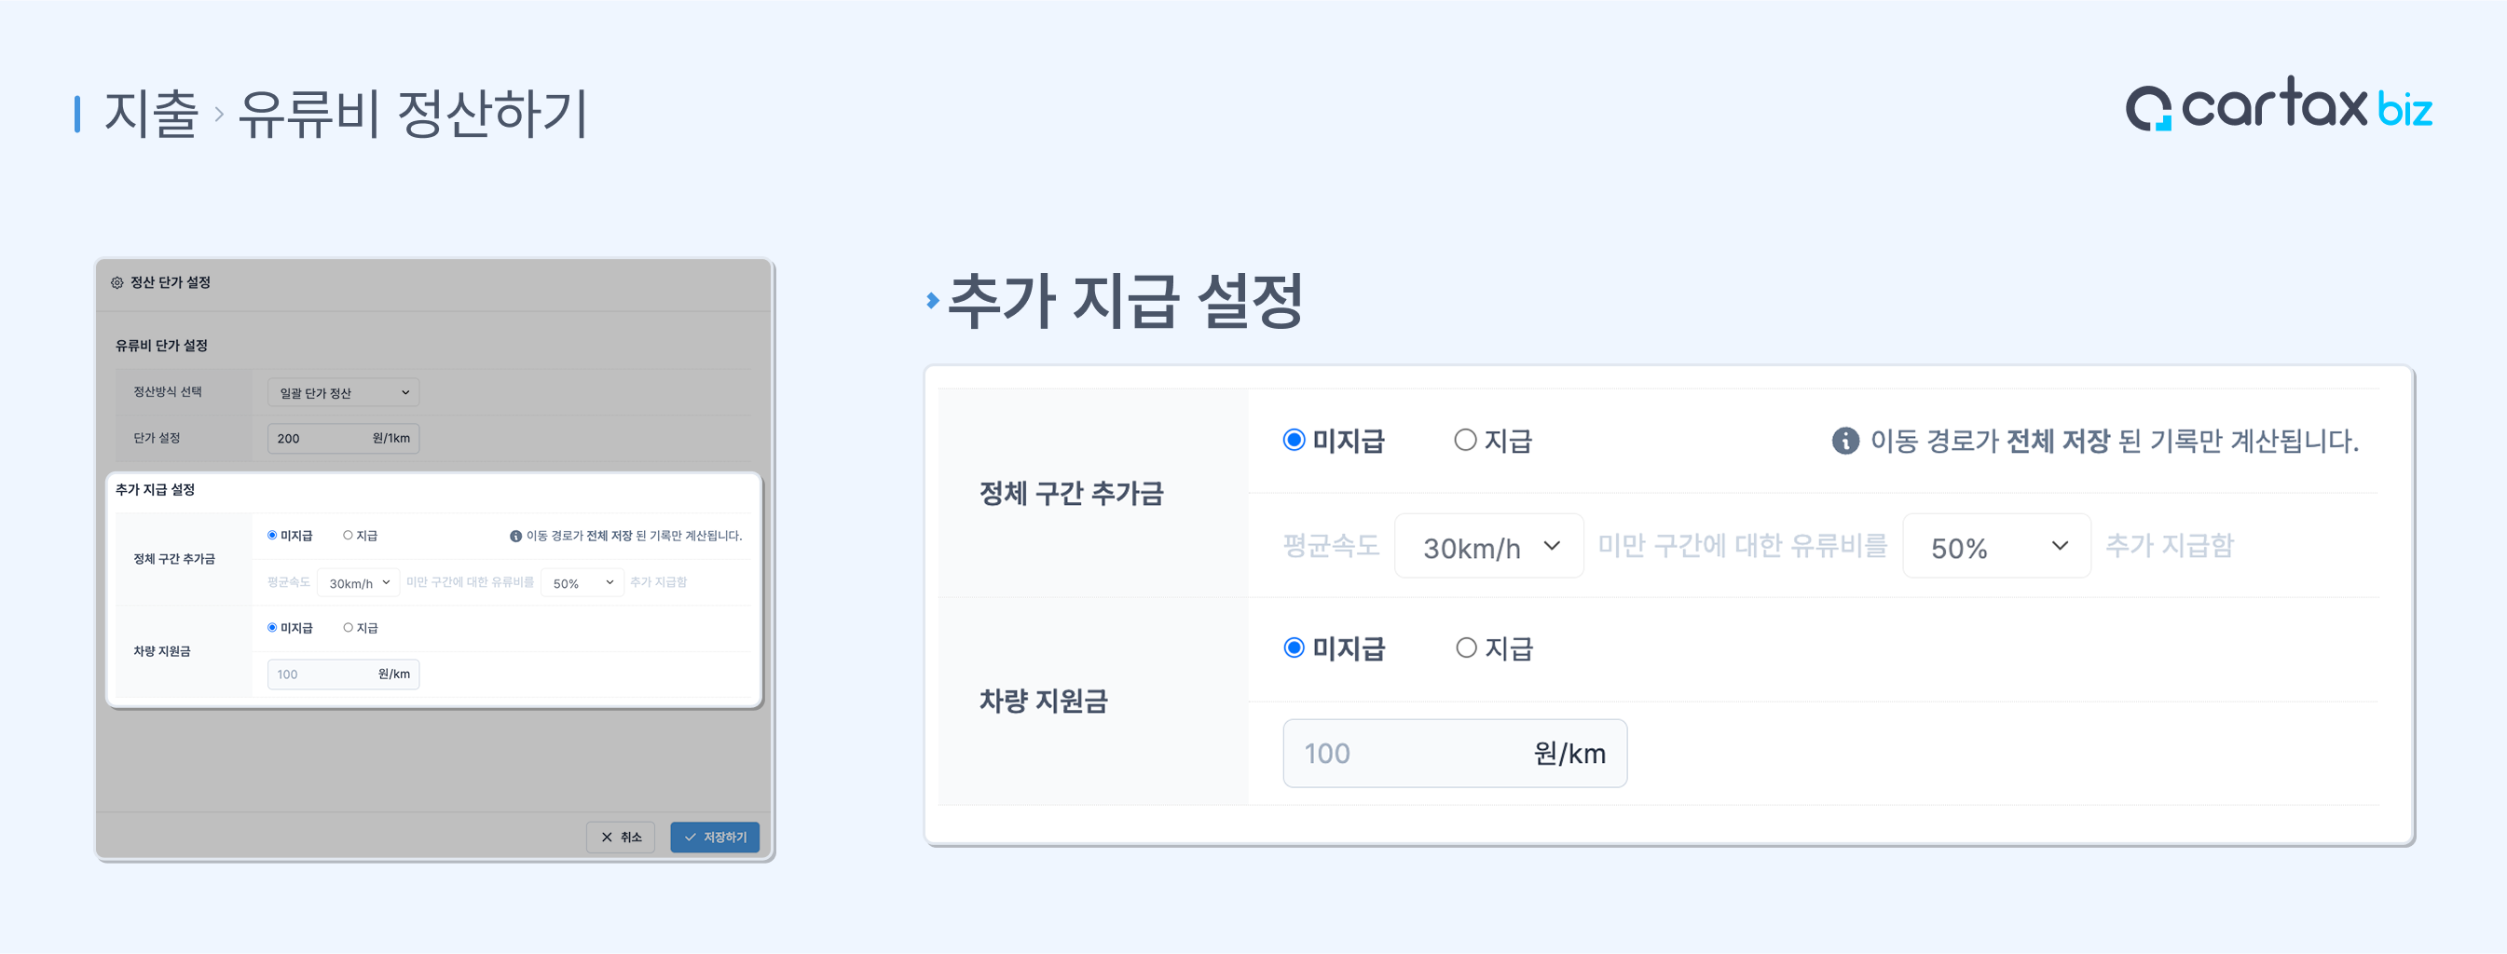Open the 50% dropdown in enlarged panel
Viewport: 2507px width, 954px height.
pyautogui.click(x=1995, y=547)
